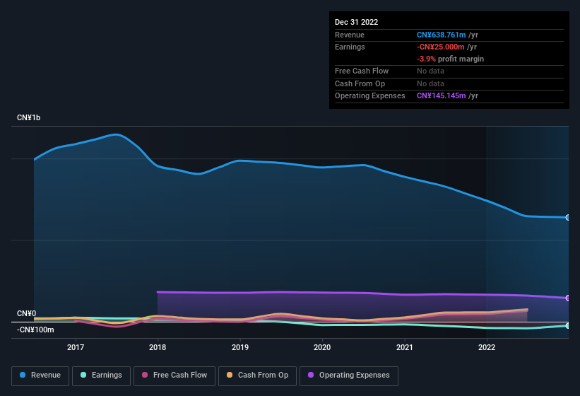Click the Operating Expenses end data point marker
Image resolution: width=580 pixels, height=396 pixels.
(x=568, y=298)
